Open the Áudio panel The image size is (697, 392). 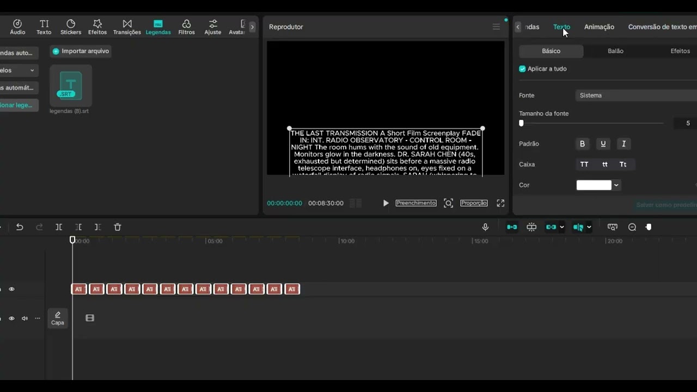[x=17, y=27]
